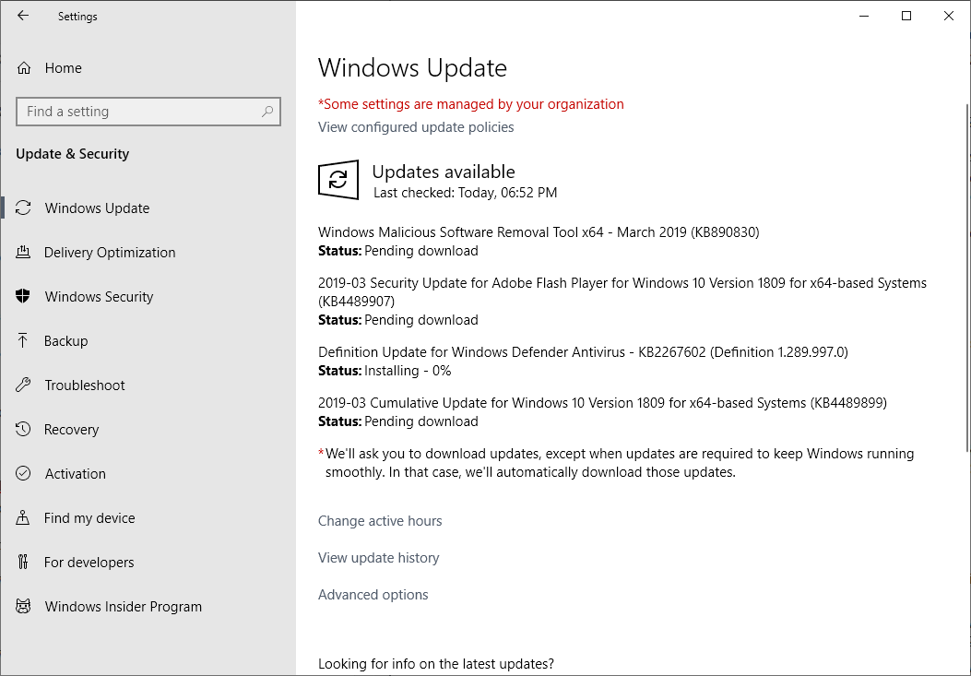Click 'Installing - 0%' status text
Image resolution: width=971 pixels, height=676 pixels.
(408, 371)
